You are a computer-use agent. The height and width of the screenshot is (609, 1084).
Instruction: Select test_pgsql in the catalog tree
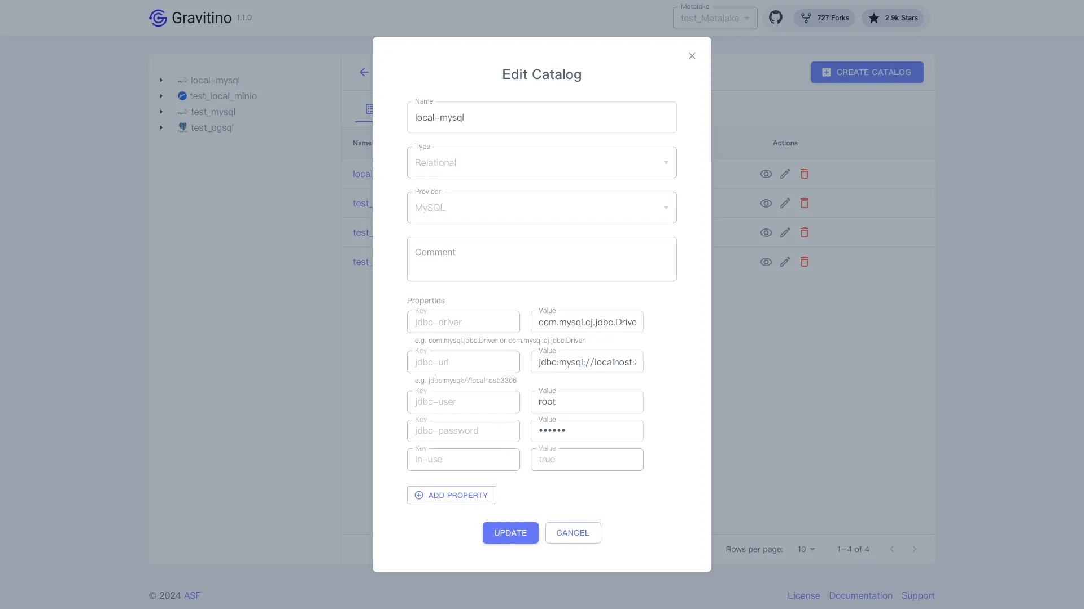click(x=212, y=127)
